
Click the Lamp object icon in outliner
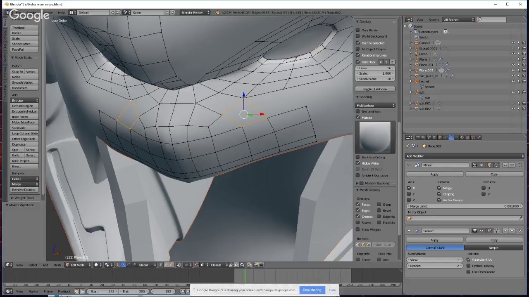[416, 54]
